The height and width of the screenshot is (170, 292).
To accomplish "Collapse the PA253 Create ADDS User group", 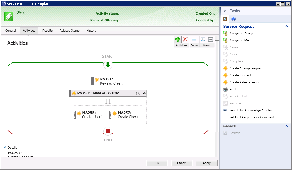I will (144, 93).
